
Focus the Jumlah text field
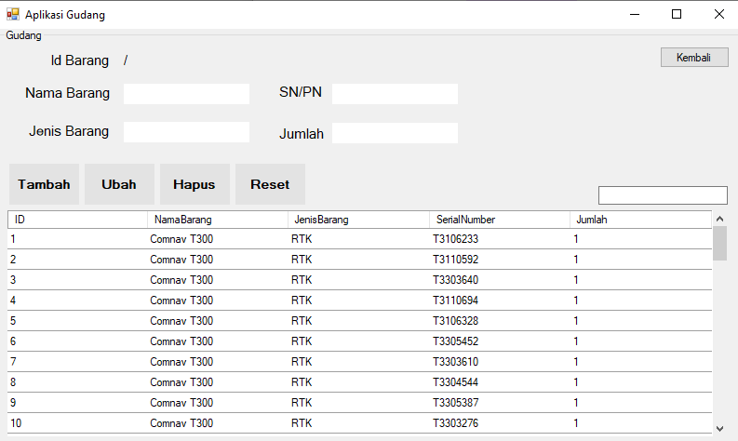pyautogui.click(x=395, y=133)
